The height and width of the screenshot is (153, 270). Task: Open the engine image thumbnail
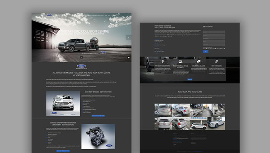98,136
